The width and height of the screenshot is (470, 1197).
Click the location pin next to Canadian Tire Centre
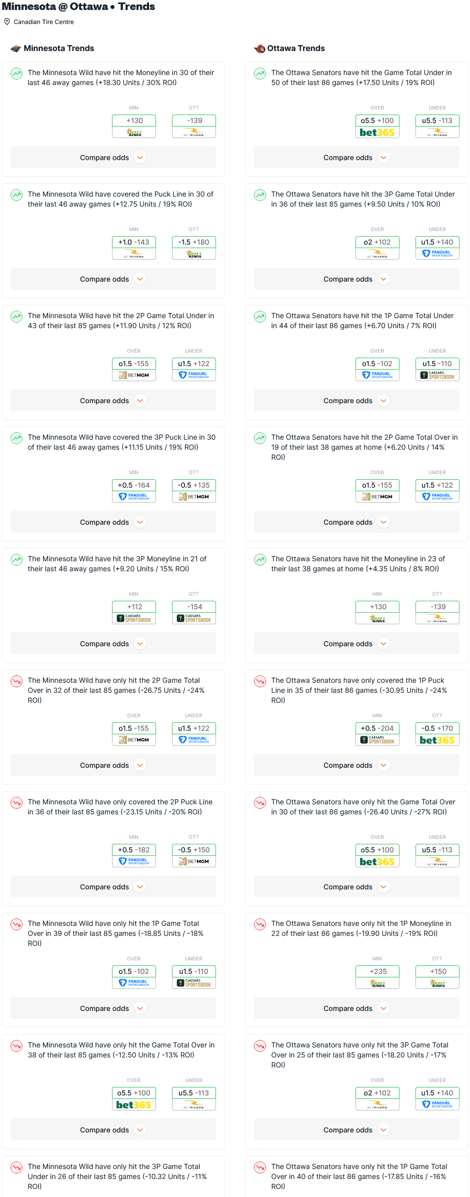point(7,22)
